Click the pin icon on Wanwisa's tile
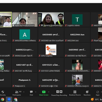The height and width of the screenshot is (102, 102). [x=42, y=25]
